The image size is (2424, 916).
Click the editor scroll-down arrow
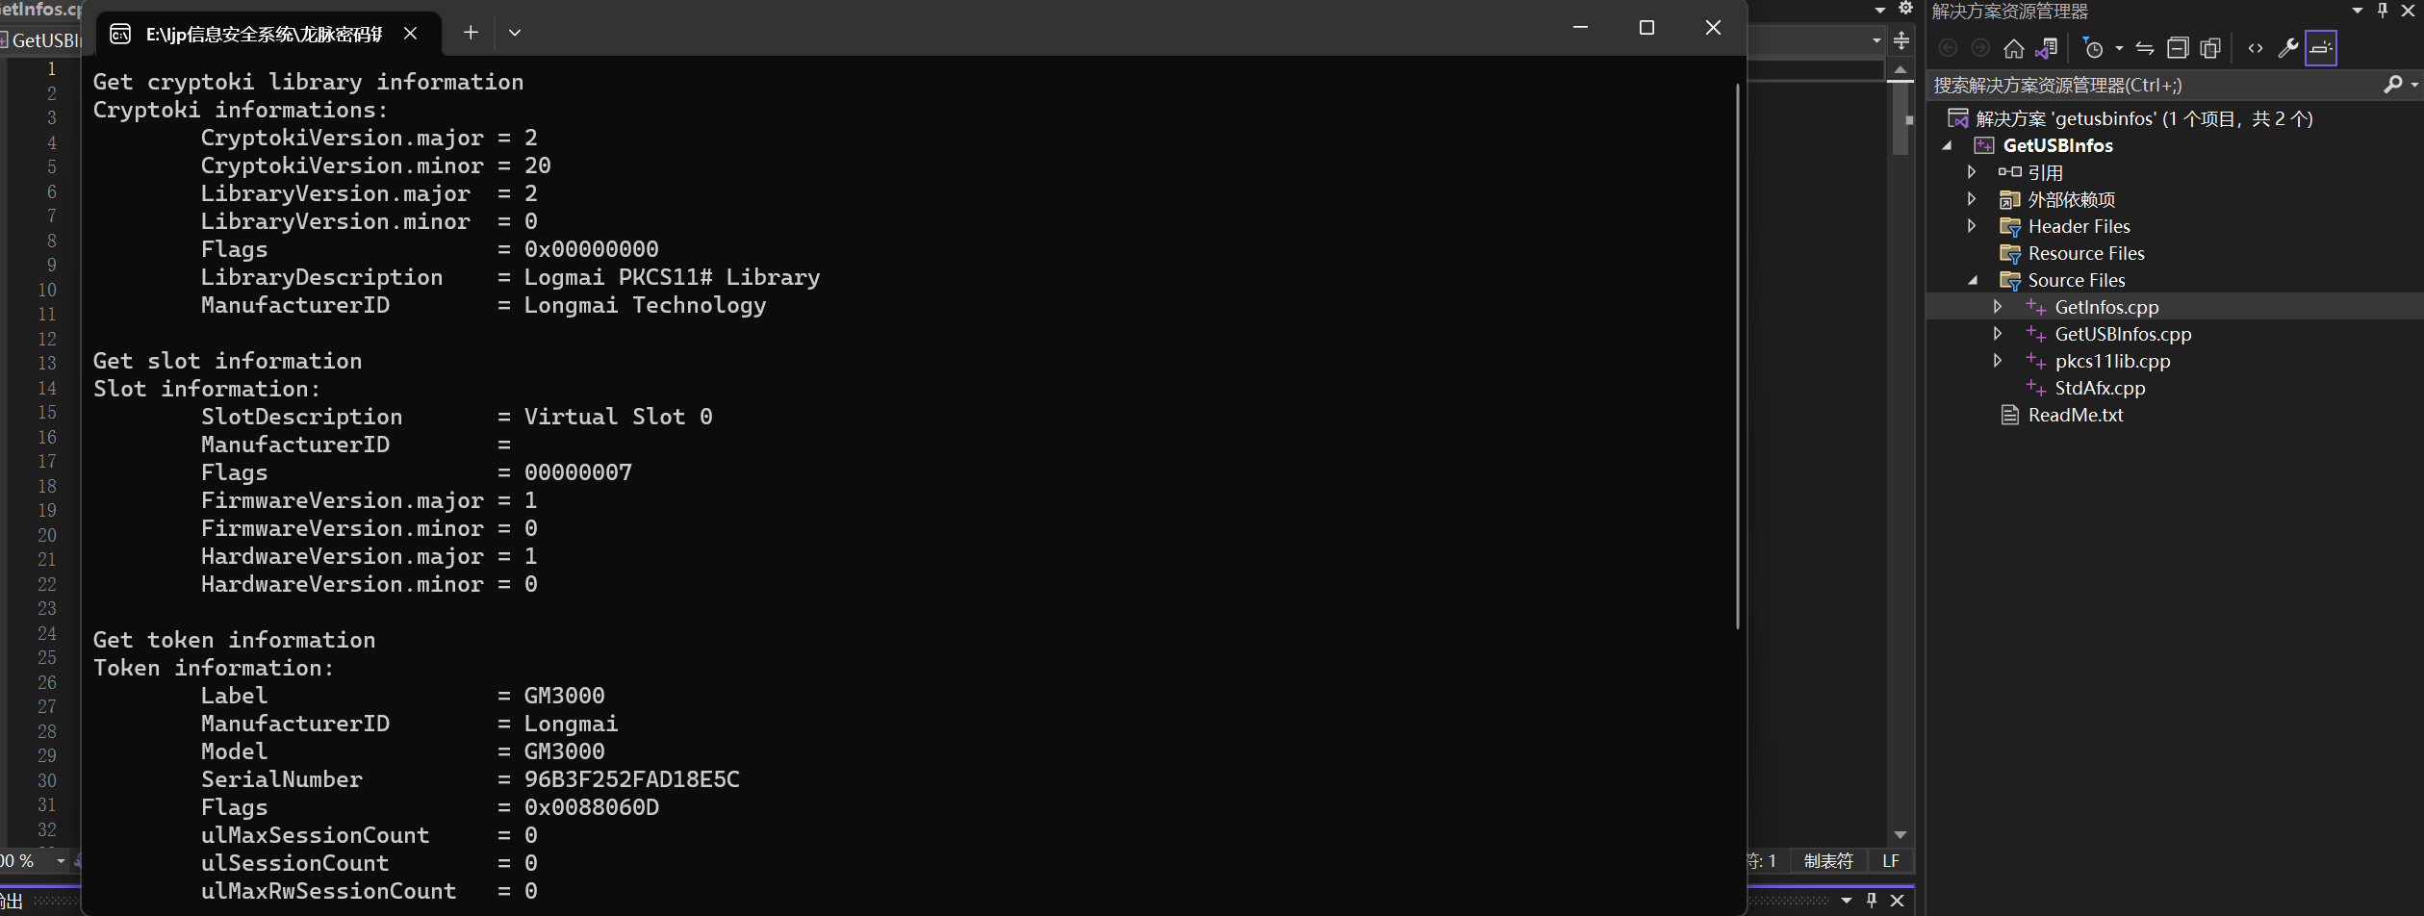(x=1901, y=835)
